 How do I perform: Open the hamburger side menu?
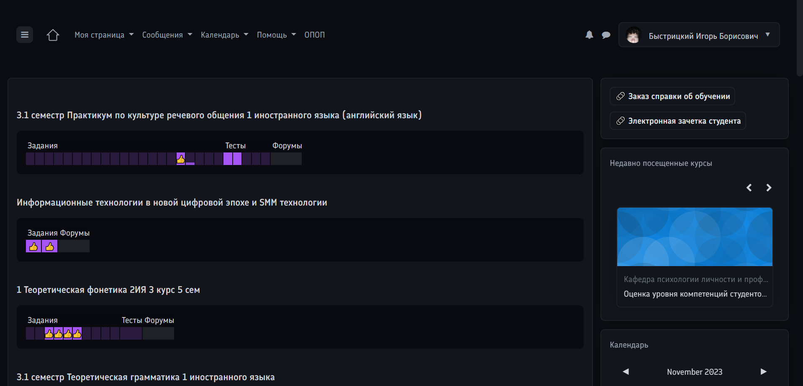coord(25,35)
